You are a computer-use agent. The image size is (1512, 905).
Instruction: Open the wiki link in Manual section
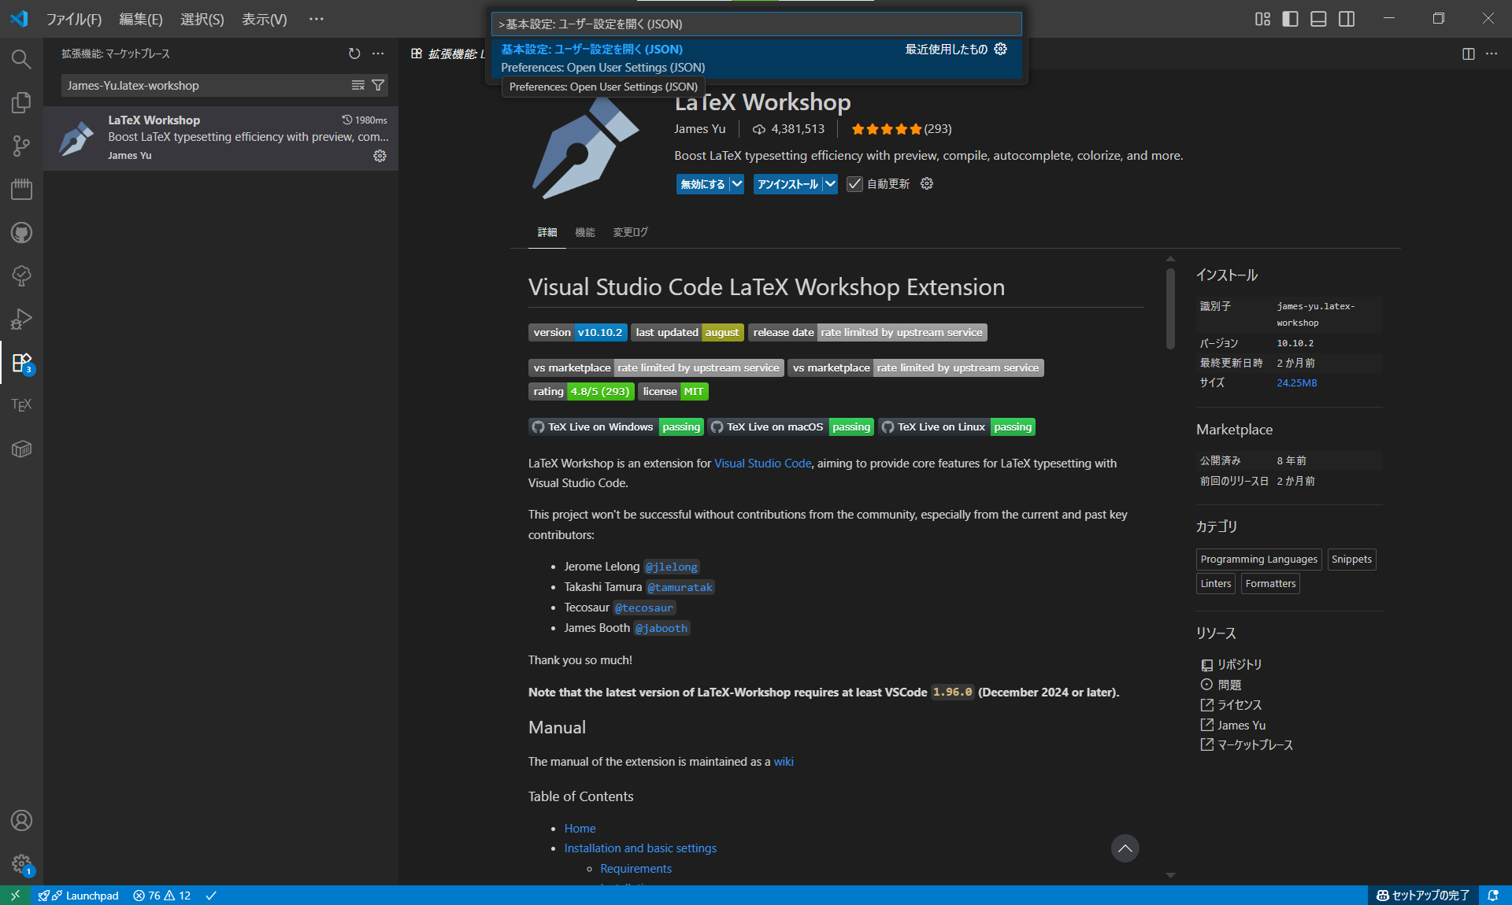tap(783, 762)
